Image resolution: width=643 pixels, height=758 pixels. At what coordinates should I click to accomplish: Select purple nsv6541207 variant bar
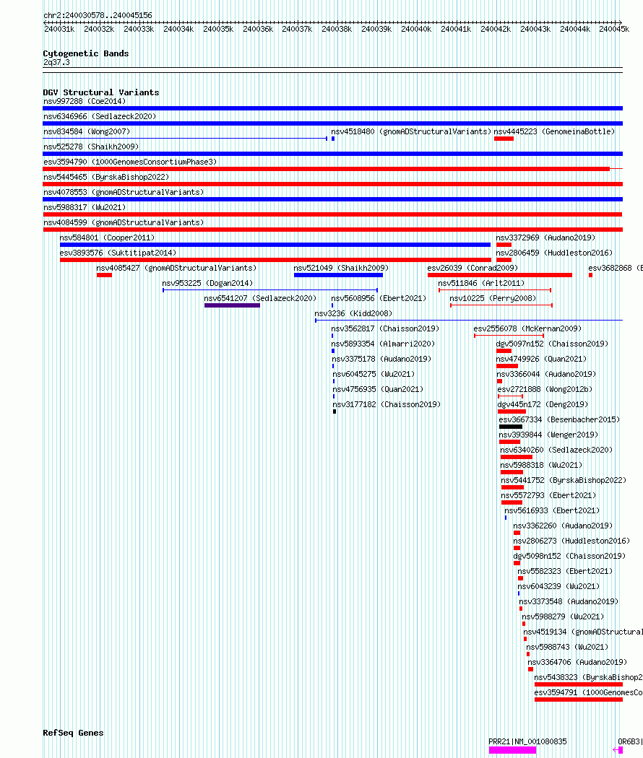coord(232,305)
